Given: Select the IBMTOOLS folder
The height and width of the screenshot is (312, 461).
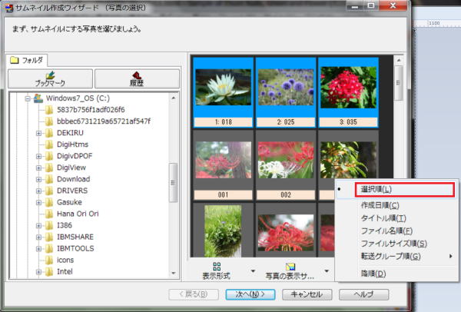Looking at the screenshot, I should [75, 248].
